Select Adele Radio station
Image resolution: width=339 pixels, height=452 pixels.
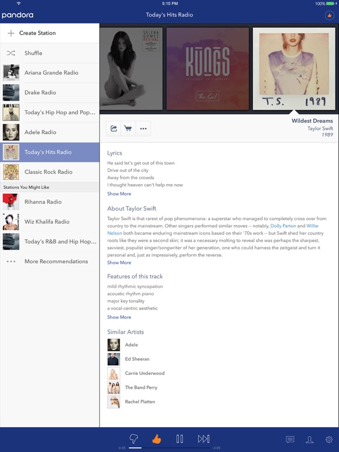(x=49, y=132)
